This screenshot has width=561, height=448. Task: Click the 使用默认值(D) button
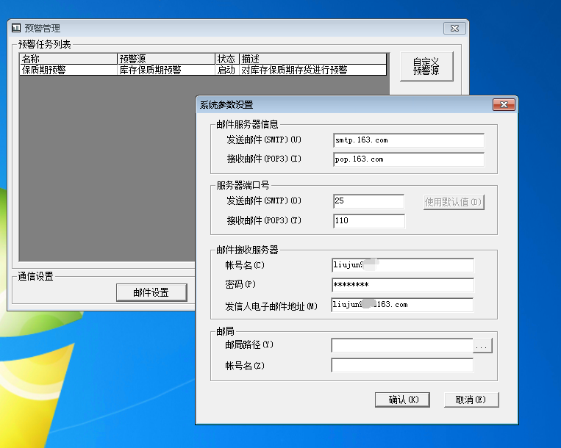[454, 202]
